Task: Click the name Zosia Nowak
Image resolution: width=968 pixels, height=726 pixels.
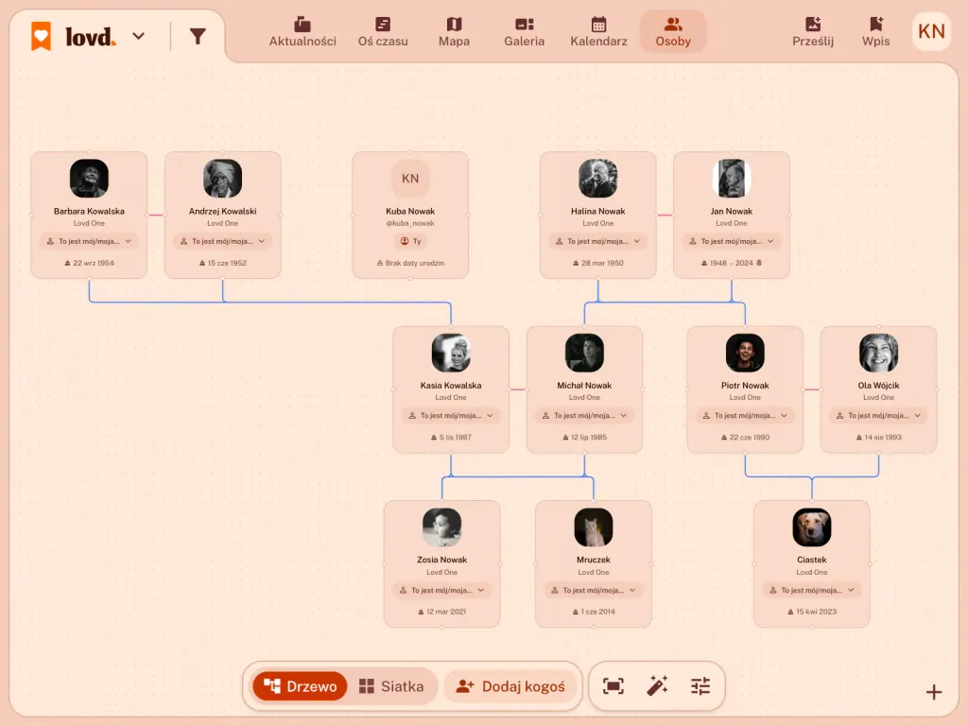Action: 441,560
